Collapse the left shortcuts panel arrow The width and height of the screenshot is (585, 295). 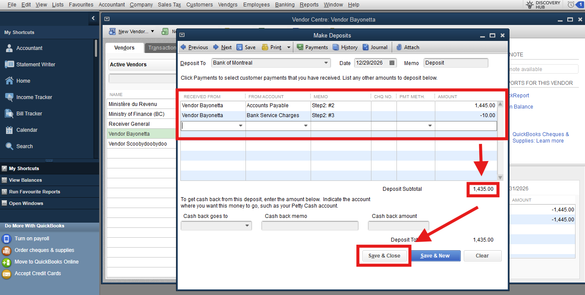click(93, 18)
